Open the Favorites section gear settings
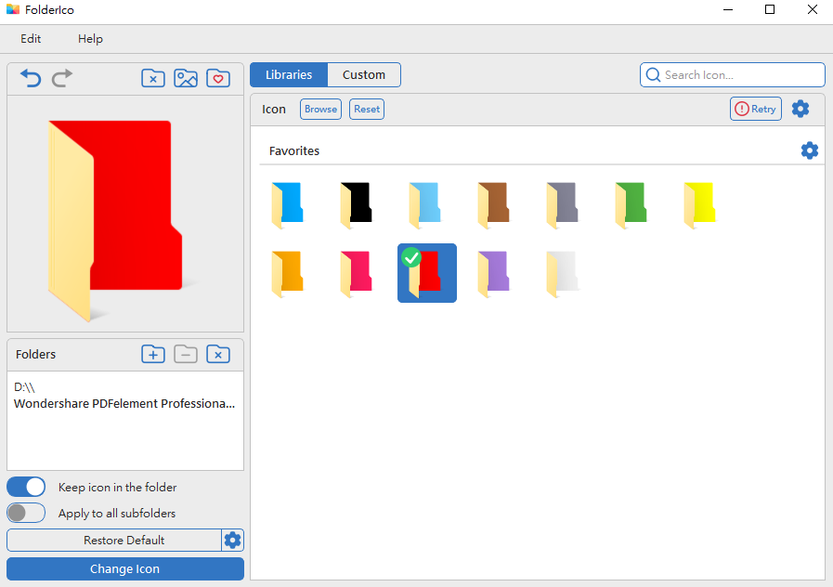Screen dimensions: 833x587 pos(810,150)
